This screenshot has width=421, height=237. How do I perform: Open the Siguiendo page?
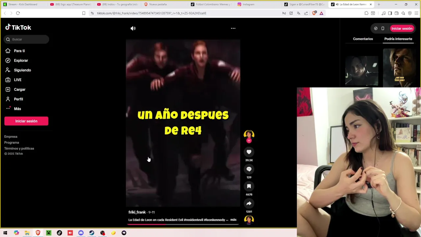coord(22,70)
